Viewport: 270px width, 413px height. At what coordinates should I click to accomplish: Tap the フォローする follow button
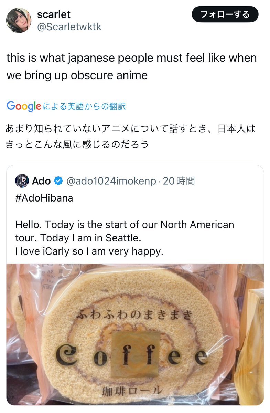[x=225, y=14]
